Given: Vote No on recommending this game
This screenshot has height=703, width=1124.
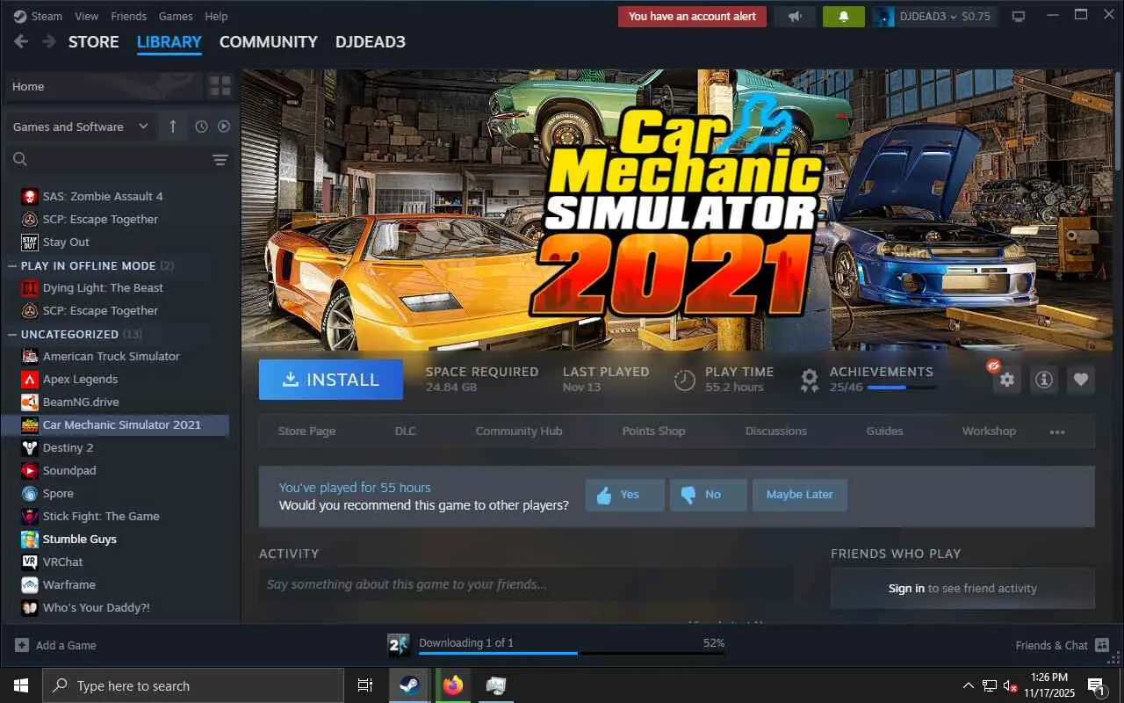Looking at the screenshot, I should pos(708,495).
